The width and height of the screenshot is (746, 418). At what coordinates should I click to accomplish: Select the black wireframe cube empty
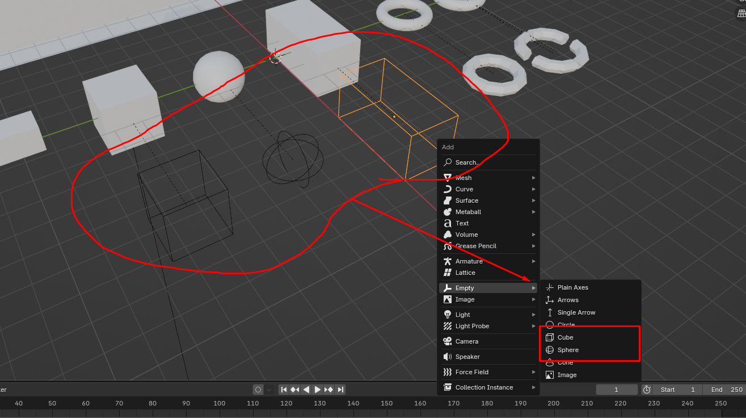(x=185, y=206)
